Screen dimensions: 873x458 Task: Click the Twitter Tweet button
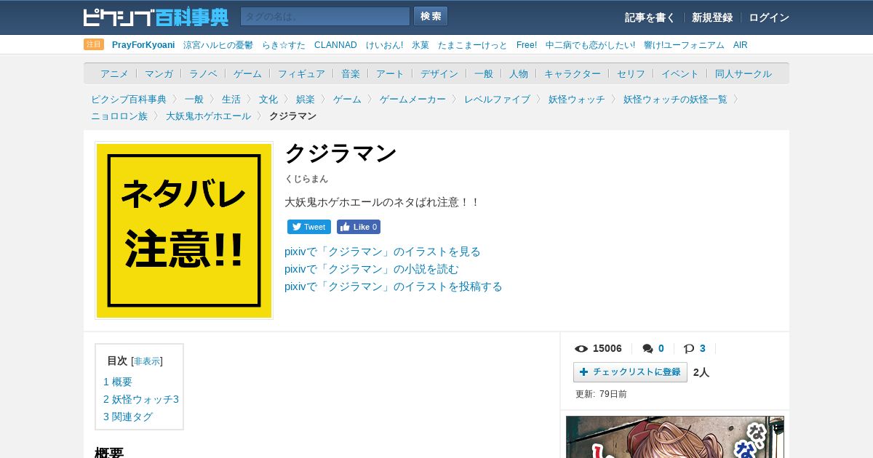[x=309, y=227]
